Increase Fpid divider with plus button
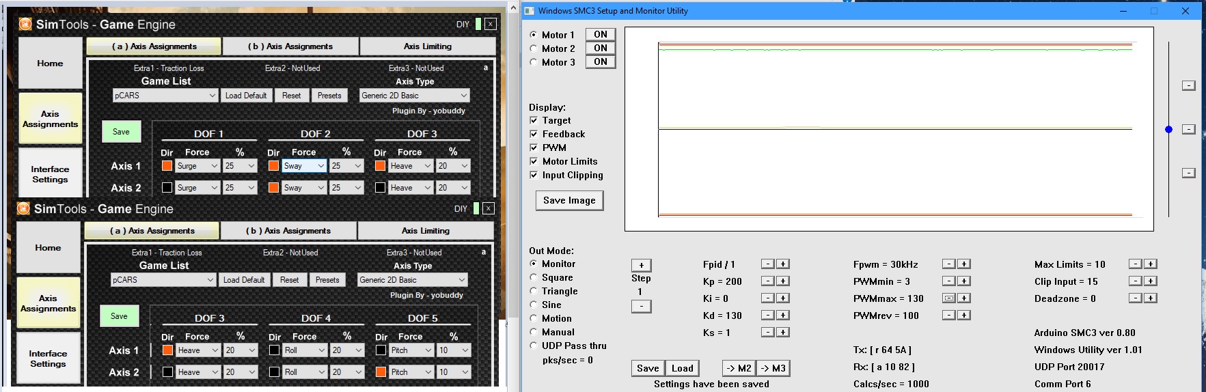Screen dimensions: 1206x392 coord(783,264)
